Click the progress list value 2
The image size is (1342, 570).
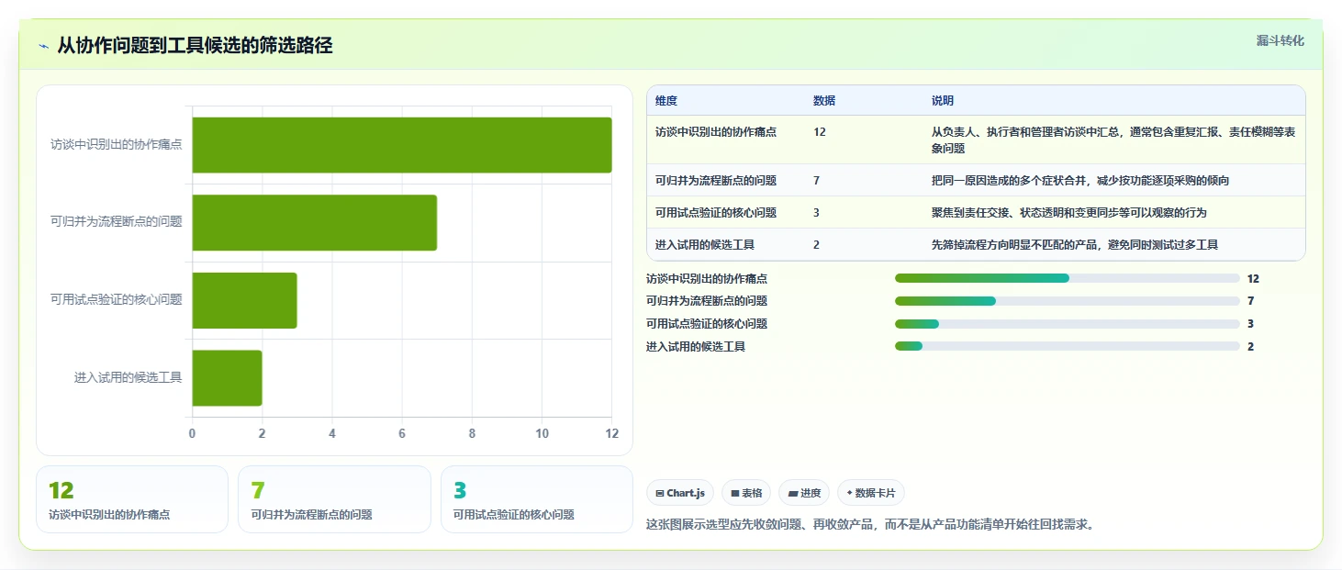pos(1250,347)
